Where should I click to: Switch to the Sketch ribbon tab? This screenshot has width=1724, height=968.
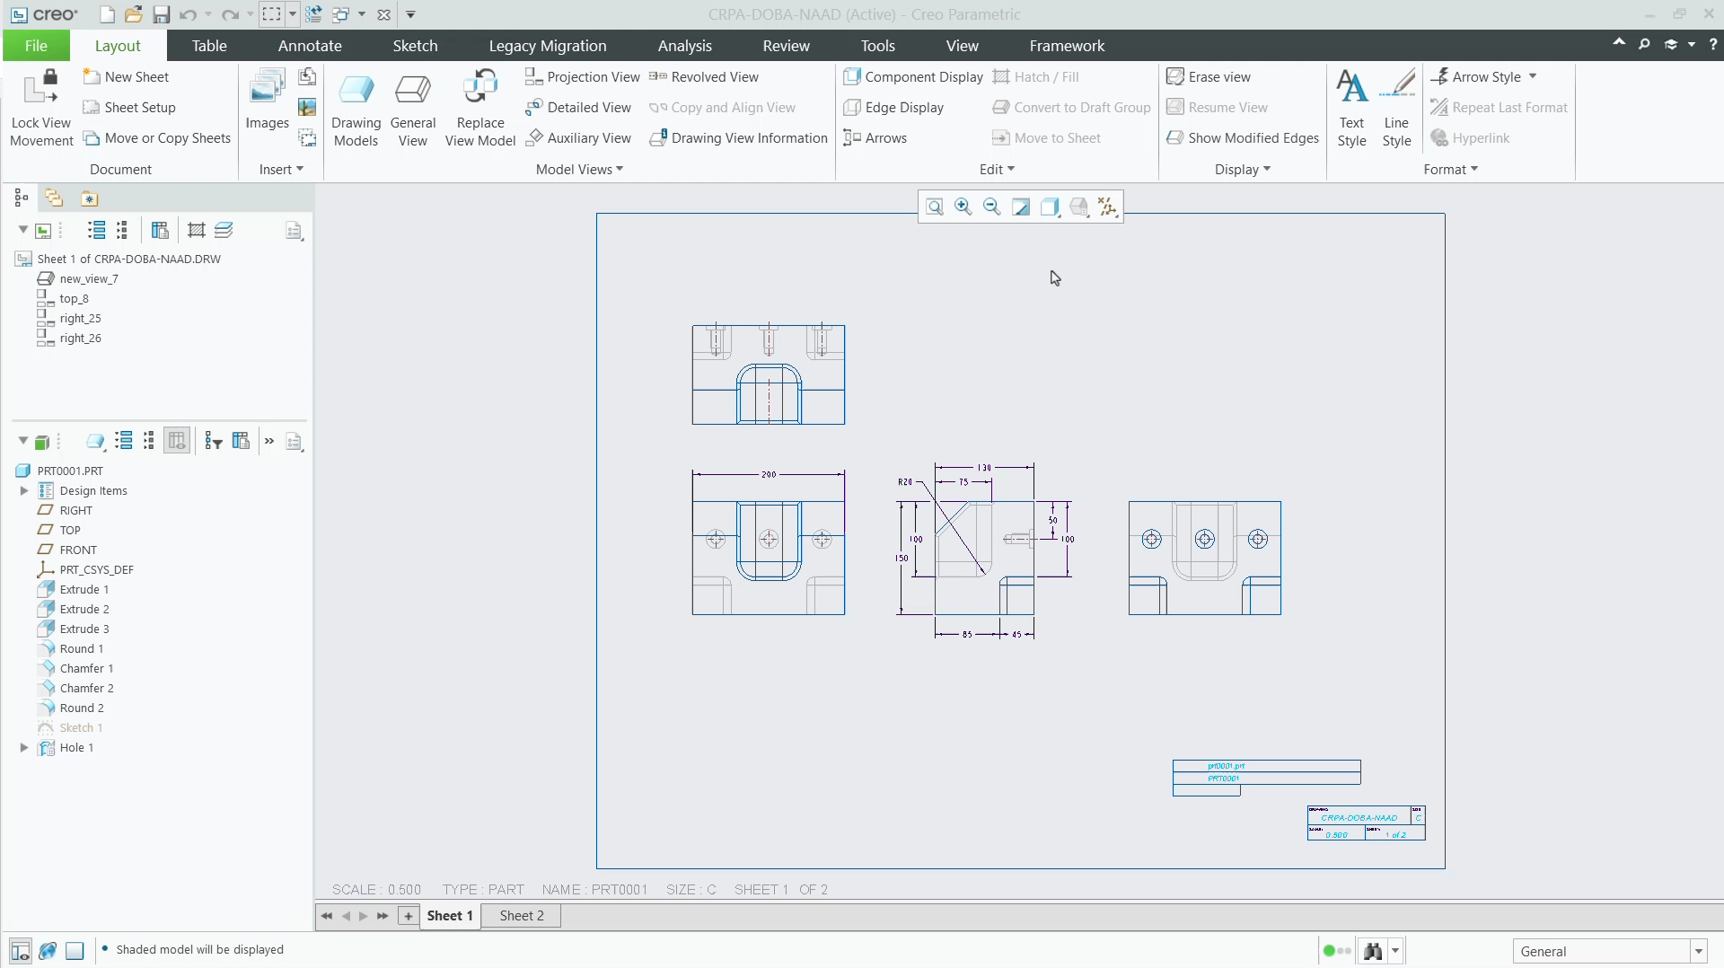point(415,46)
